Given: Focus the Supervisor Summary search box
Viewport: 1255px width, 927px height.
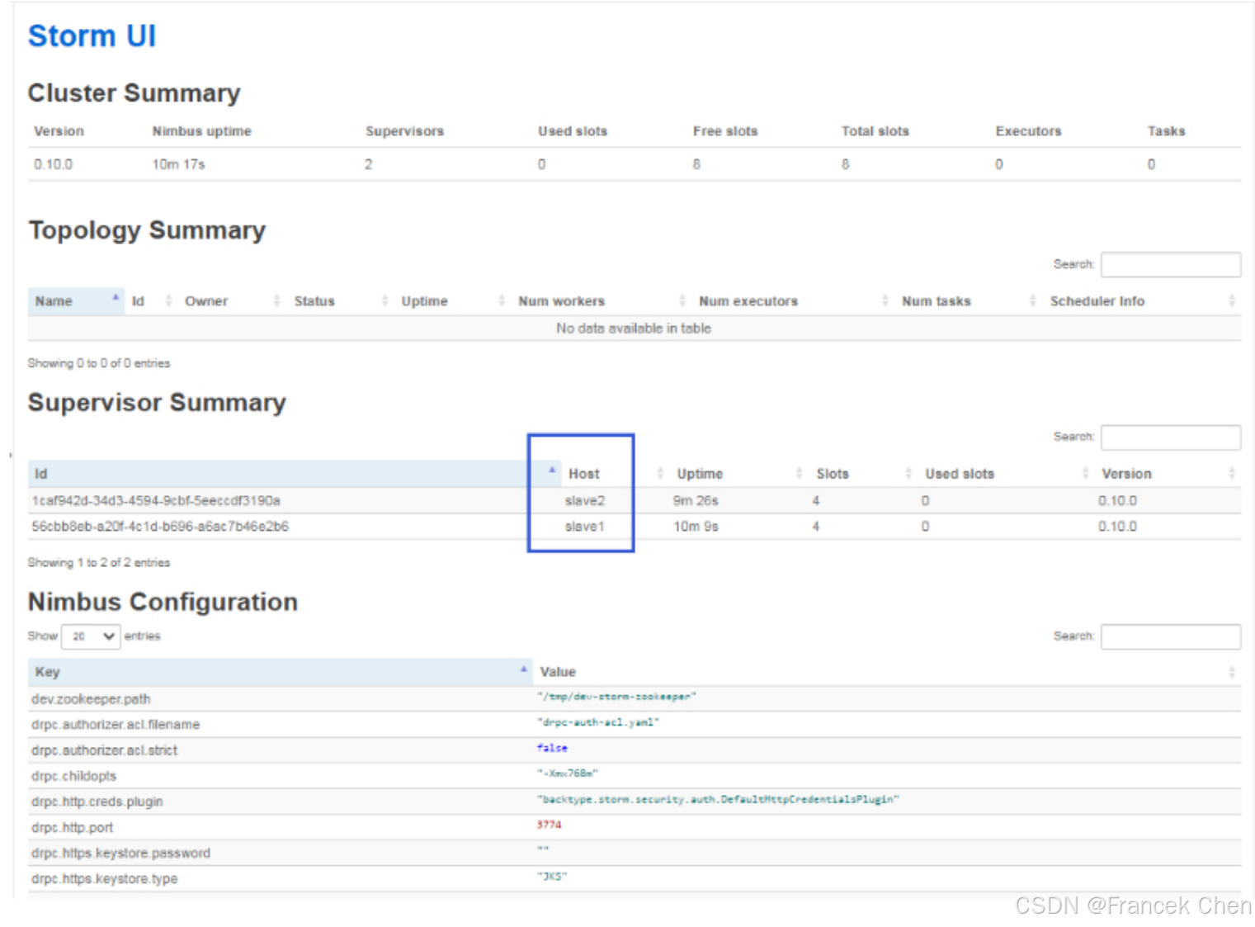Looking at the screenshot, I should tap(1171, 437).
